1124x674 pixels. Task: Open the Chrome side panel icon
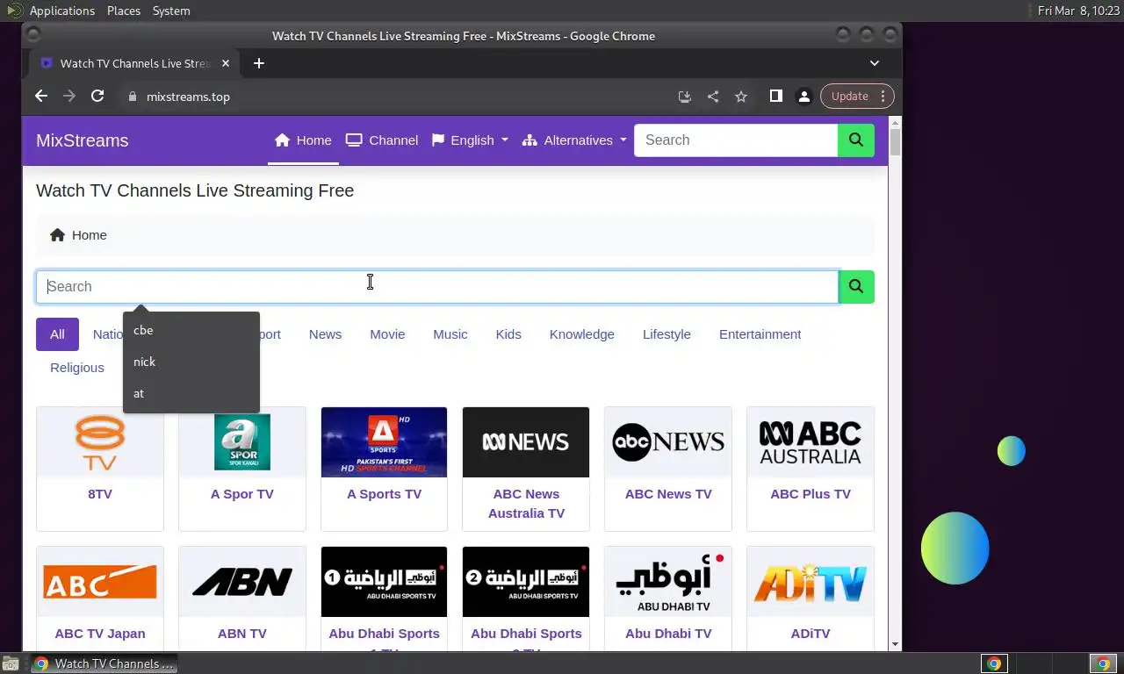point(776,97)
